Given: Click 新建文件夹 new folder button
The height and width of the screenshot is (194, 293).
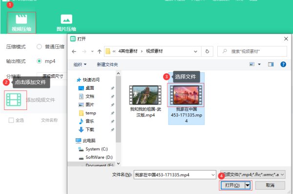Looking at the screenshot, I should (107, 65).
